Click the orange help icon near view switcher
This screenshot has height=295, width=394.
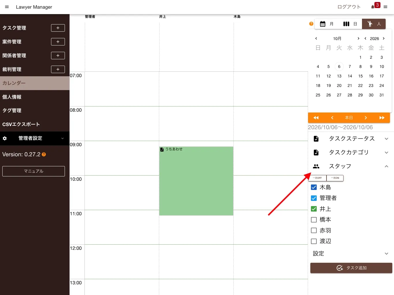[x=311, y=24]
